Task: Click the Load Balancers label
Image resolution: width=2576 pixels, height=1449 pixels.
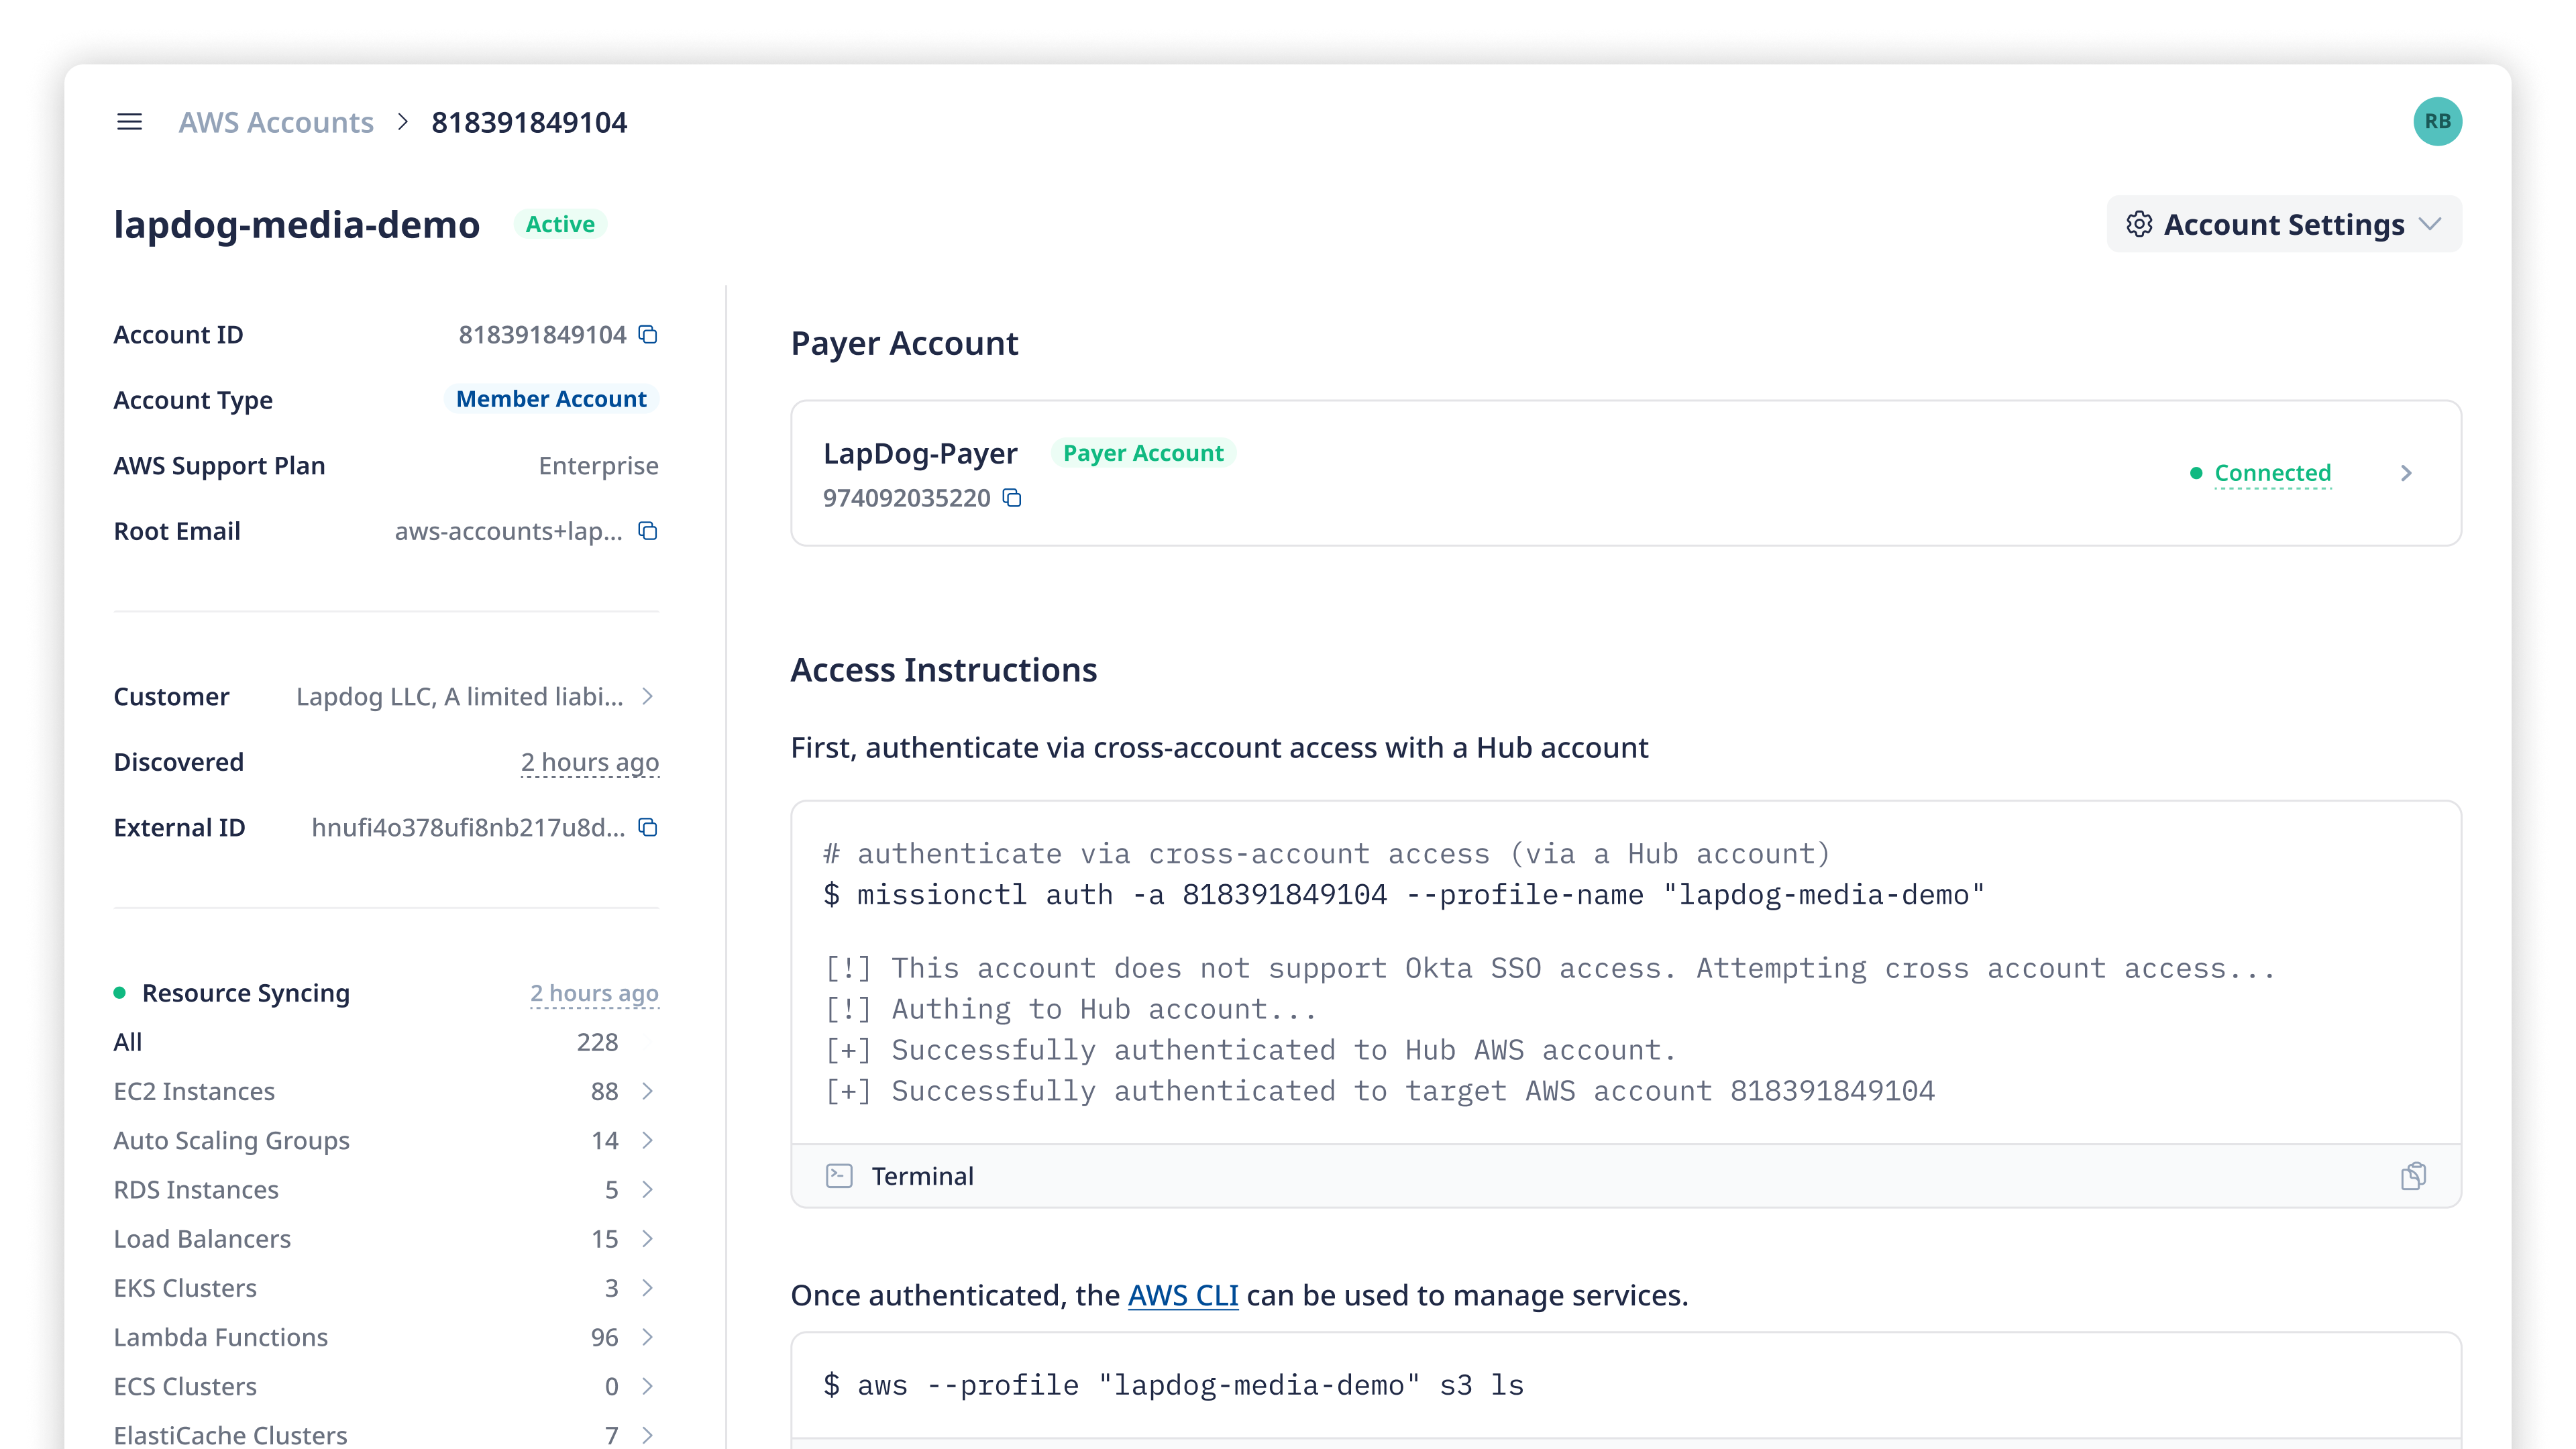Action: [x=202, y=1238]
